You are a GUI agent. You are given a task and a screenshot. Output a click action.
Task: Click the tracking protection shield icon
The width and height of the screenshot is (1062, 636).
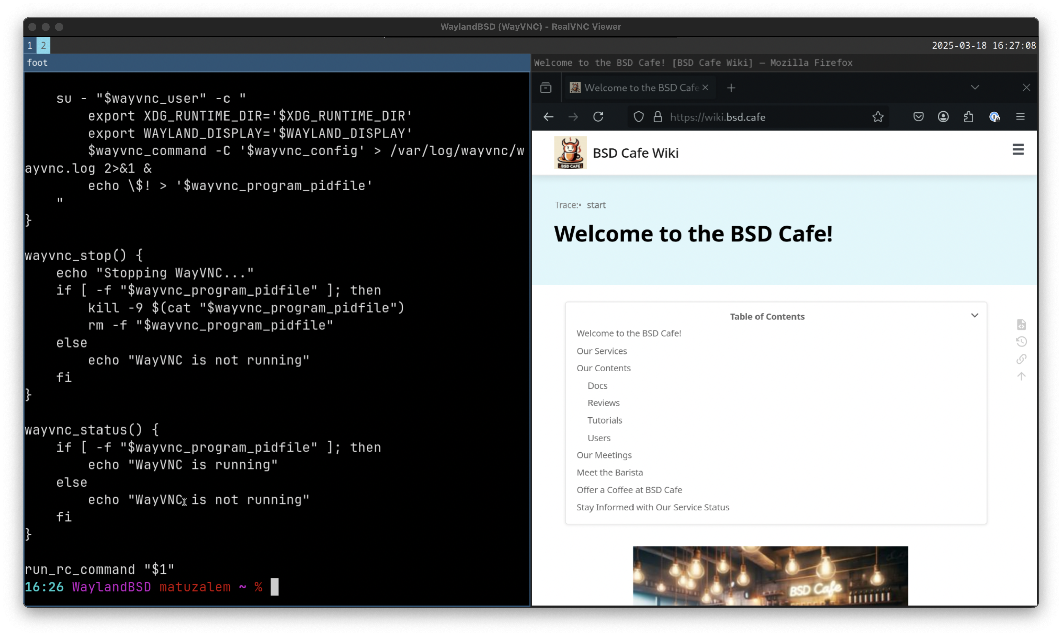pyautogui.click(x=638, y=117)
